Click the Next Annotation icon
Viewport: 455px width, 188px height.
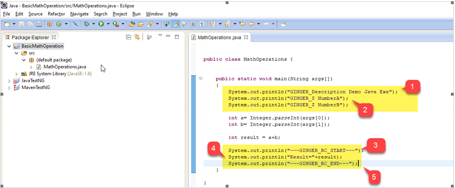click(213, 24)
